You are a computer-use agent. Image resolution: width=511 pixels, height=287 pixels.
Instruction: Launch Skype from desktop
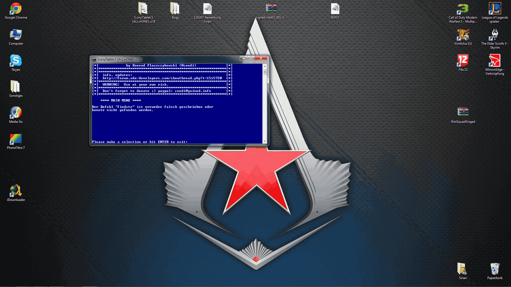[x=16, y=63]
